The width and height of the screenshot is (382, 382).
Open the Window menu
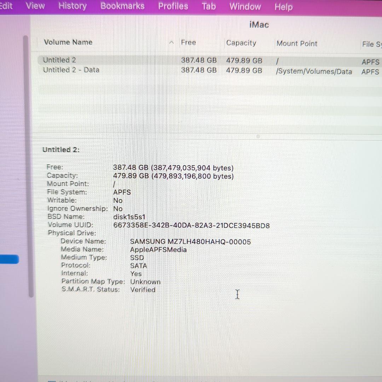pyautogui.click(x=245, y=6)
